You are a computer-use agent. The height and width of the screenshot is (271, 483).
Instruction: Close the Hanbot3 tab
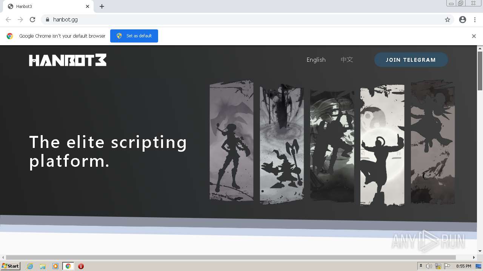tap(88, 6)
